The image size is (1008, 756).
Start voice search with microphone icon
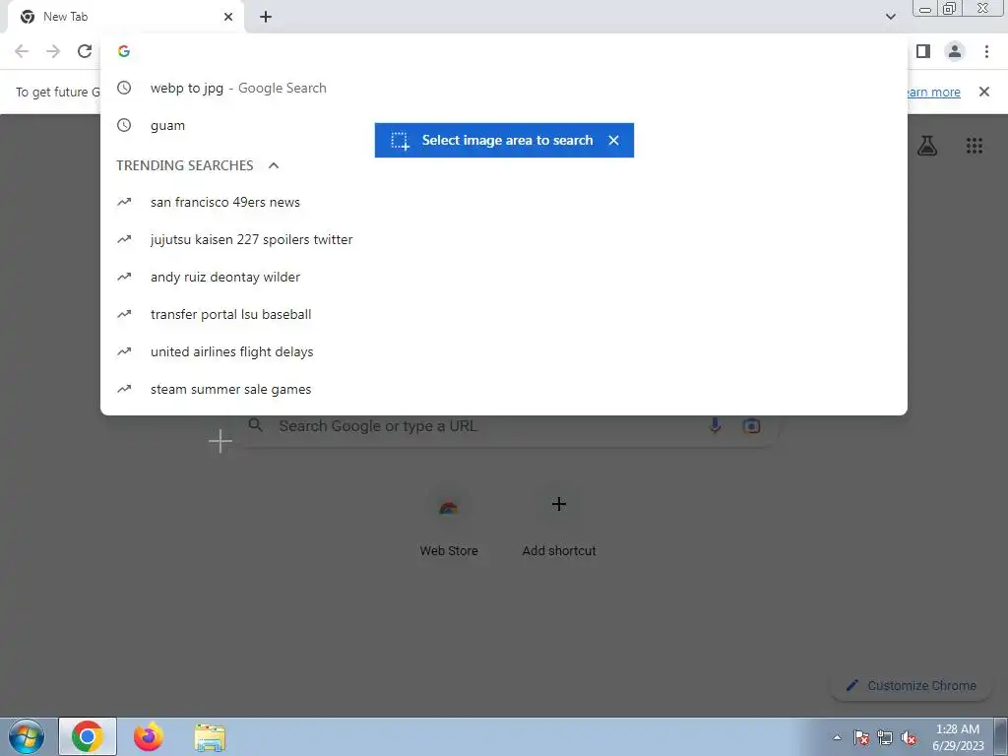pos(715,425)
